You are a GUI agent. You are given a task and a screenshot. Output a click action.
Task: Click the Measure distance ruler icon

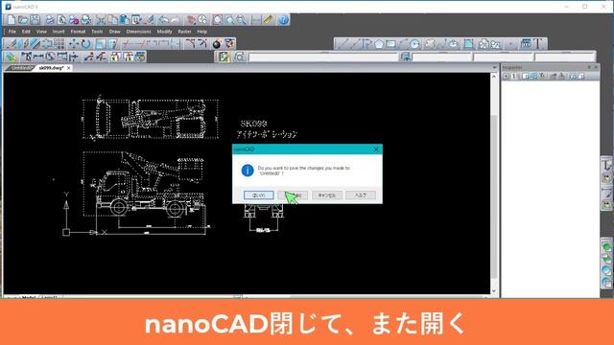(268, 19)
